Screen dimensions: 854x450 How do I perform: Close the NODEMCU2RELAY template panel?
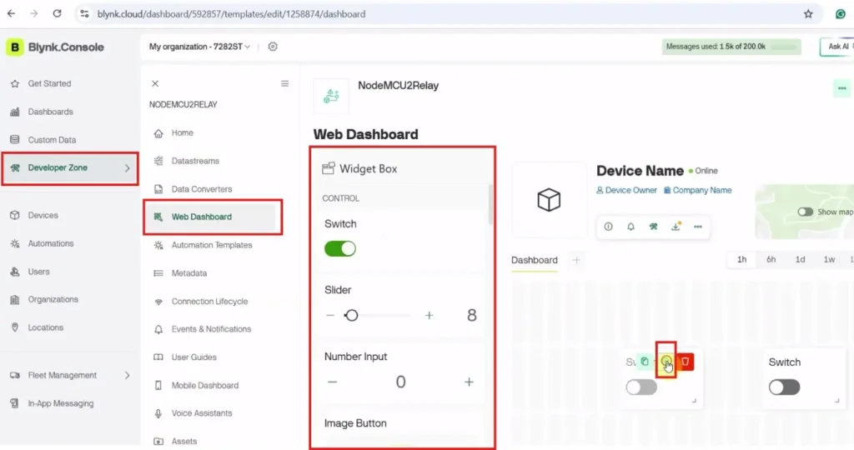155,84
